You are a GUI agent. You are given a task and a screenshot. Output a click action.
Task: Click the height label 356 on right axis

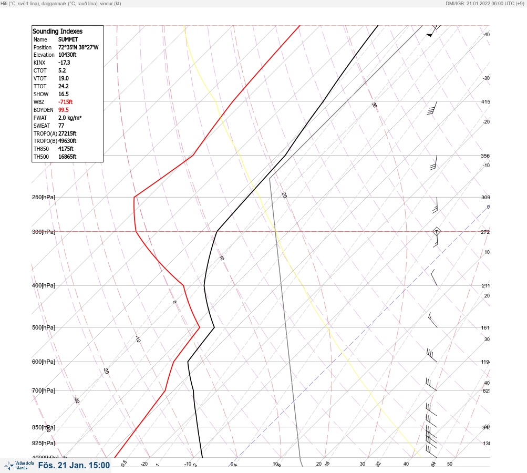pyautogui.click(x=485, y=156)
